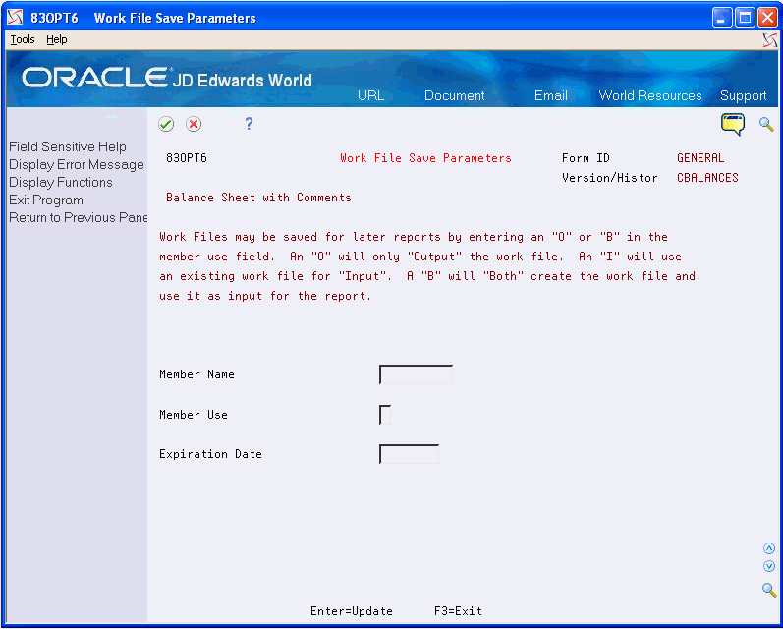
Task: Focus the Member Use input field
Action: pyautogui.click(x=385, y=415)
